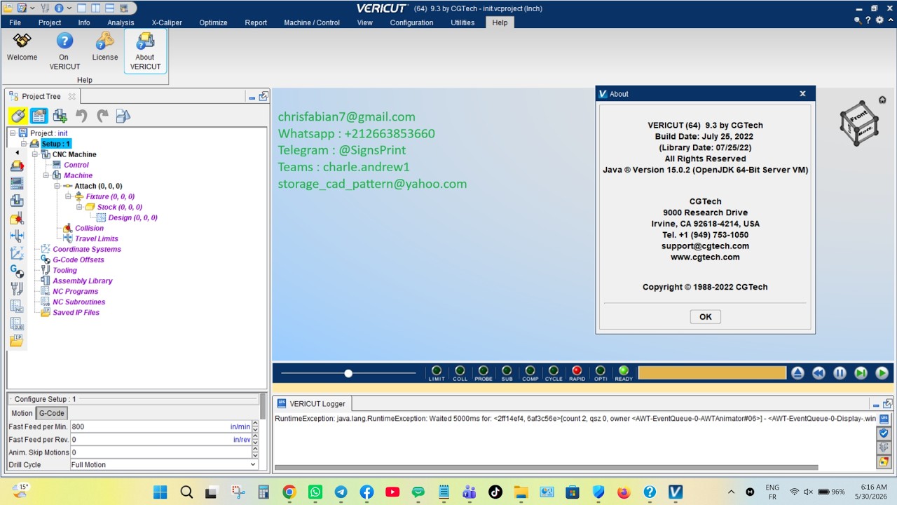Click the undo arrow in Project Tree toolbar

click(81, 116)
